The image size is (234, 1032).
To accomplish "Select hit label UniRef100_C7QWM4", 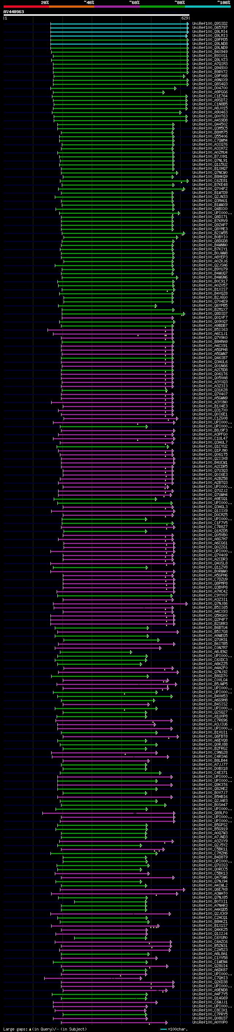I will pos(210,140).
